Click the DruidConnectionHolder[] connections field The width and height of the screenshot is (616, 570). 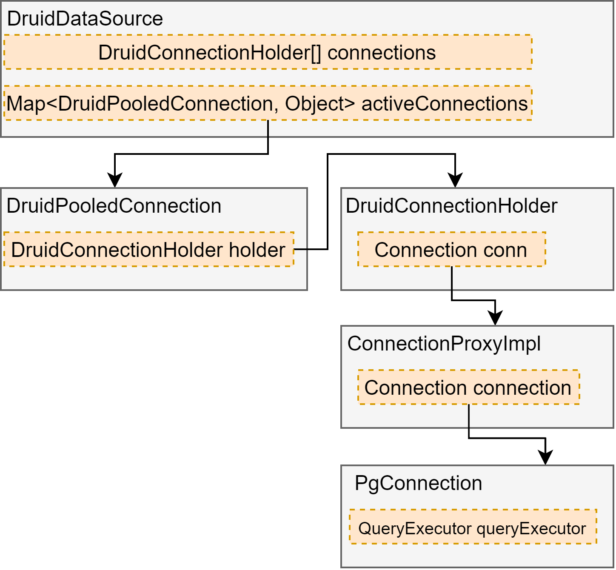(268, 52)
